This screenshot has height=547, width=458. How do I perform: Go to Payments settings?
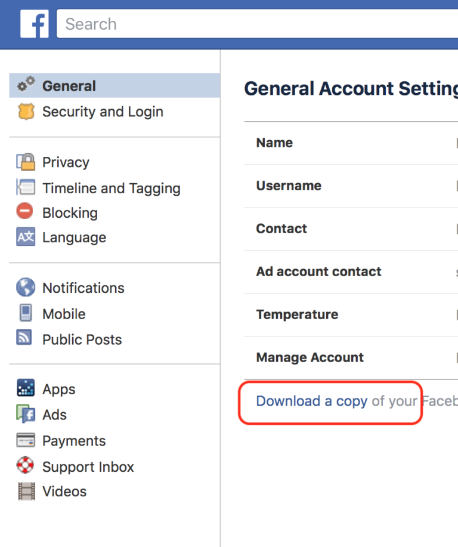(x=73, y=441)
